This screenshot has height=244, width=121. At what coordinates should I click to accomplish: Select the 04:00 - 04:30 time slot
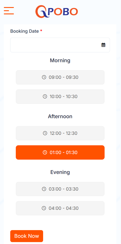(60, 208)
